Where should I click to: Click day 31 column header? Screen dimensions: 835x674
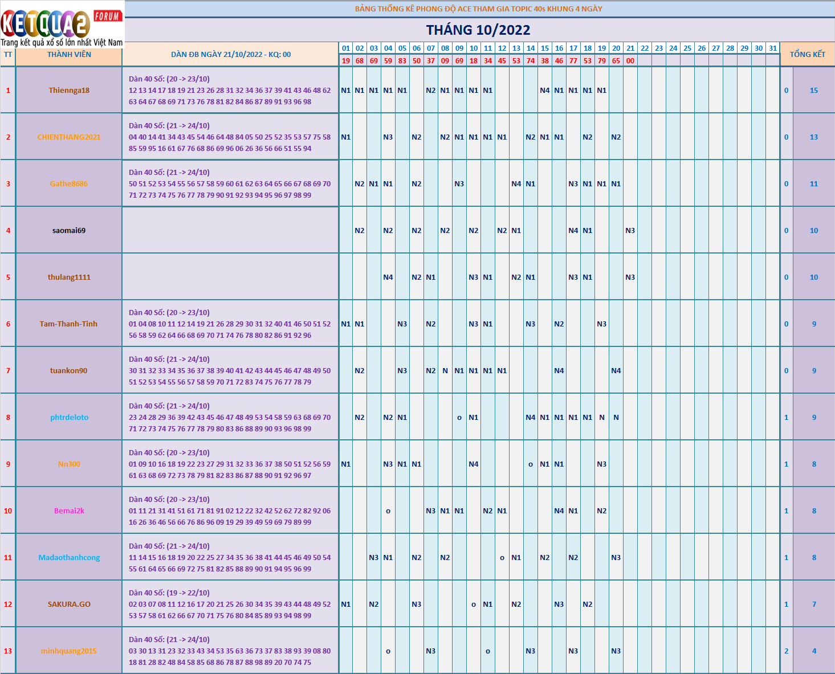click(773, 48)
